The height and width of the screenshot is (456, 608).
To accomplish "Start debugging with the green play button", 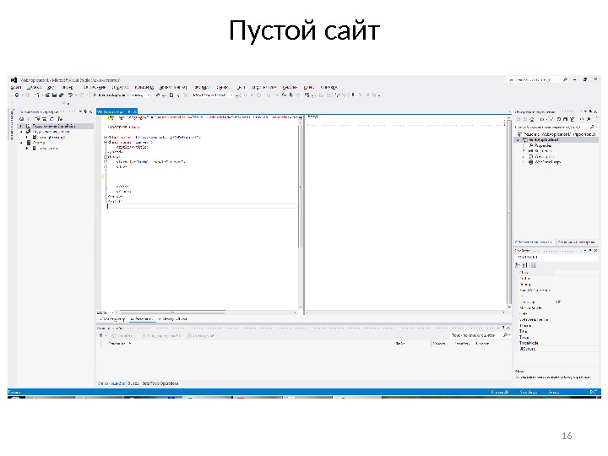I will tap(95, 95).
